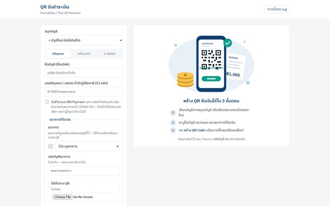Open the สมุดบัญชี account dropdown
The image size is (330, 206).
[x=84, y=40]
